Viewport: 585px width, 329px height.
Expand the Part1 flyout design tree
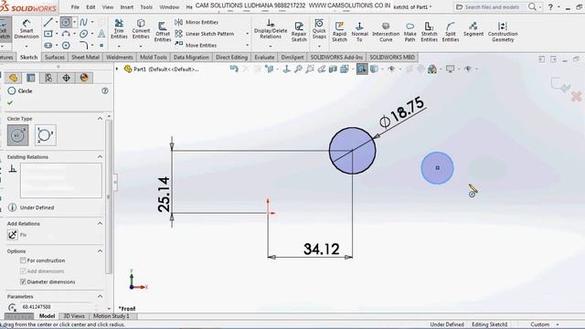[117, 69]
